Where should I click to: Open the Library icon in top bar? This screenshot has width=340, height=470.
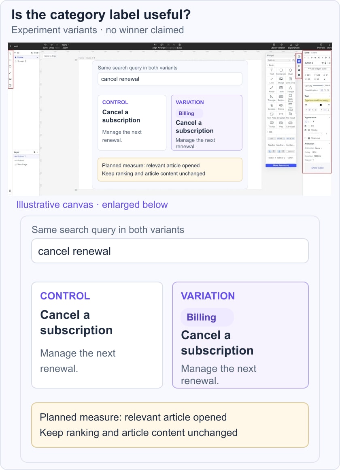tap(274, 45)
